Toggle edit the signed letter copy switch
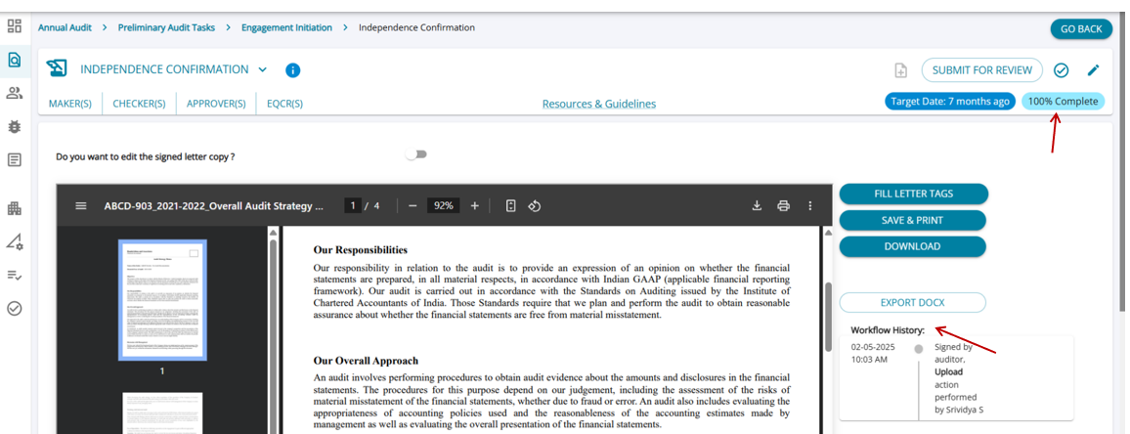The height and width of the screenshot is (434, 1130). point(415,154)
